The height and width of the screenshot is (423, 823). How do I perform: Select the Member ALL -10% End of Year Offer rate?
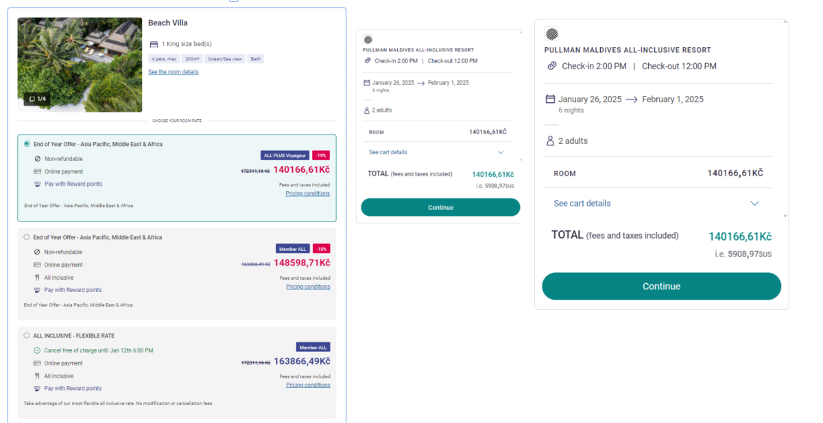point(27,237)
